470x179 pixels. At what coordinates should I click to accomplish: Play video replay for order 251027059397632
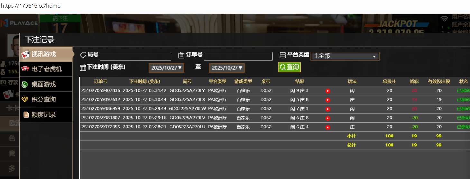327,100
